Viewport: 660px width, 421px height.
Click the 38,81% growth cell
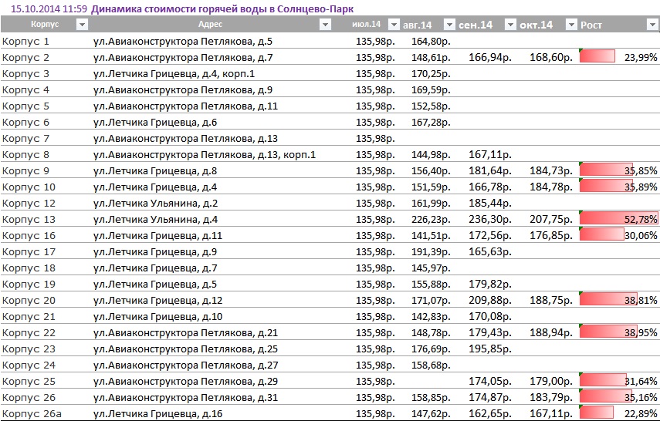[x=618, y=300]
